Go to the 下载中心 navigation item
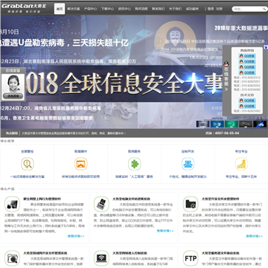The image size is (268, 268). tap(107, 9)
